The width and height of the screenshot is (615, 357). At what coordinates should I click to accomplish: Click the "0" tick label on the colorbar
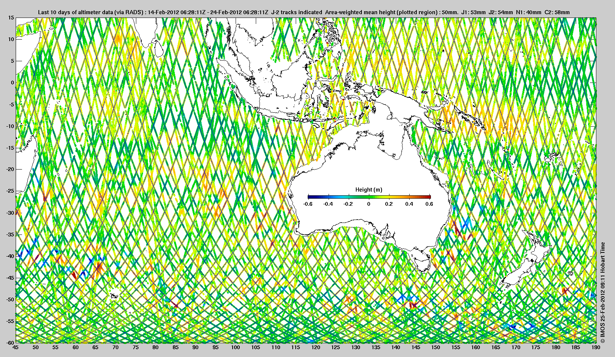[x=369, y=204]
